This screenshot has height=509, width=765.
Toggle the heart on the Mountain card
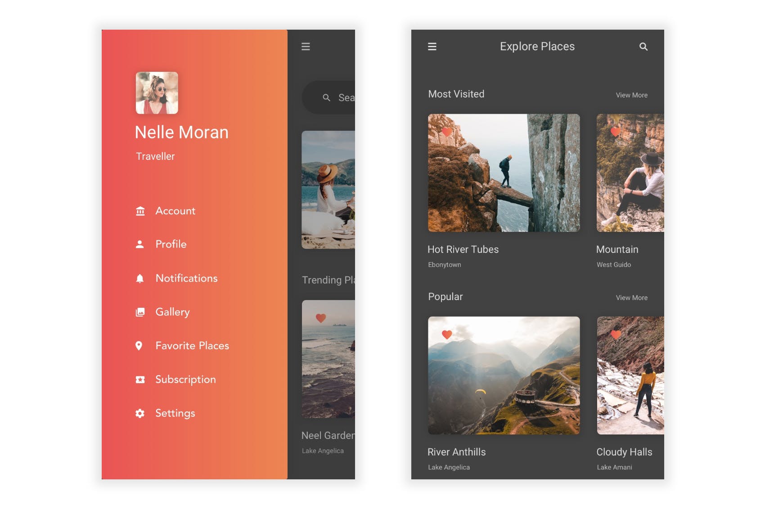616,132
